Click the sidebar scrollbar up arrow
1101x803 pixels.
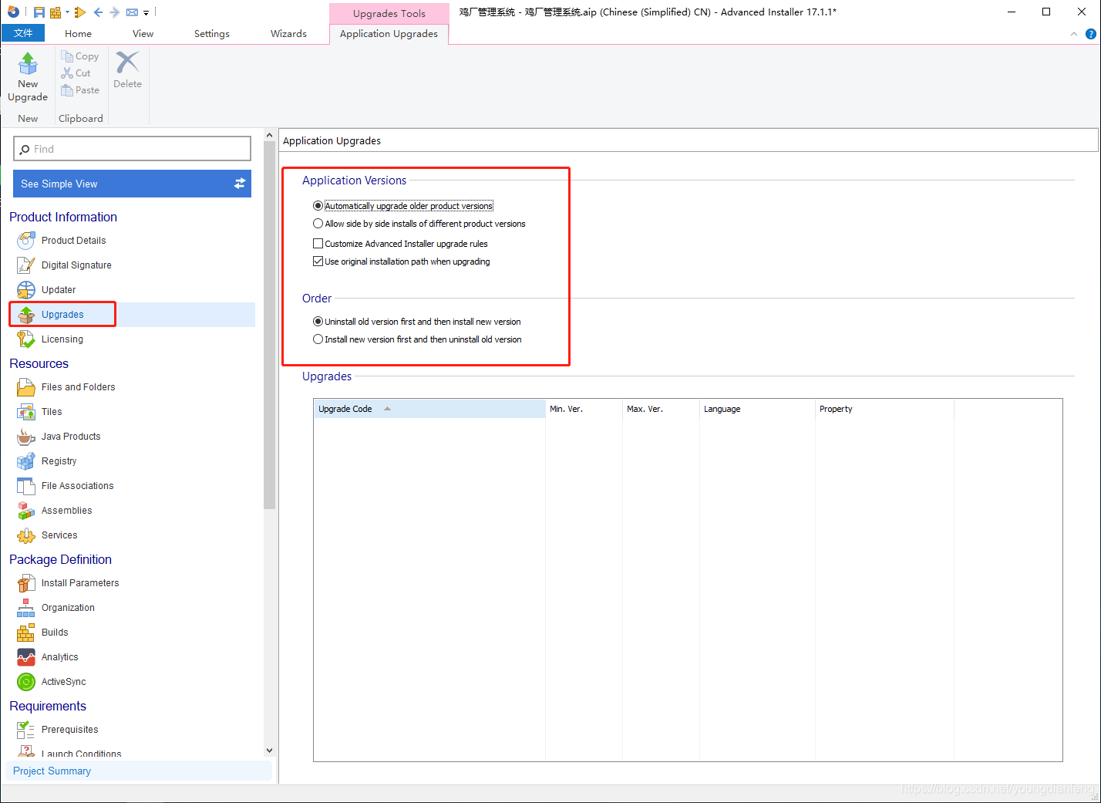269,135
